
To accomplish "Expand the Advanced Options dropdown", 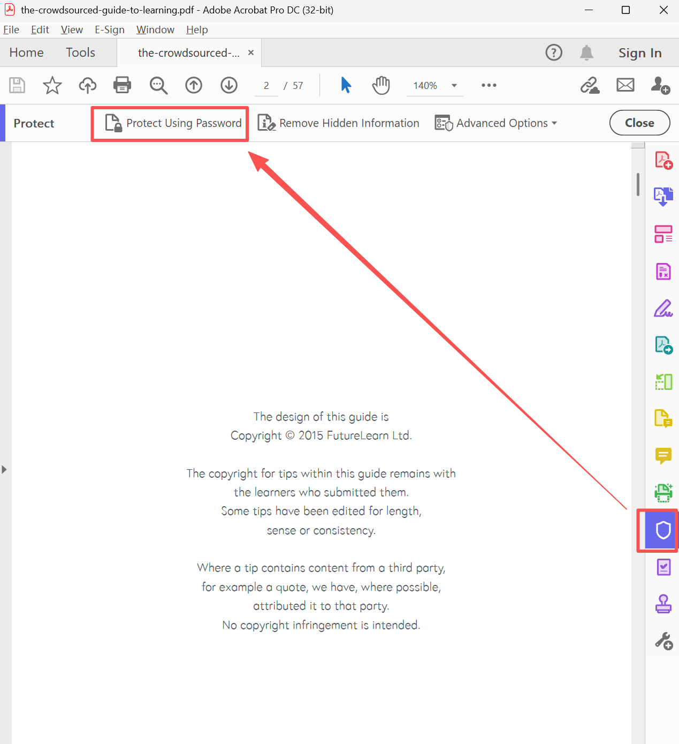I will pyautogui.click(x=496, y=123).
